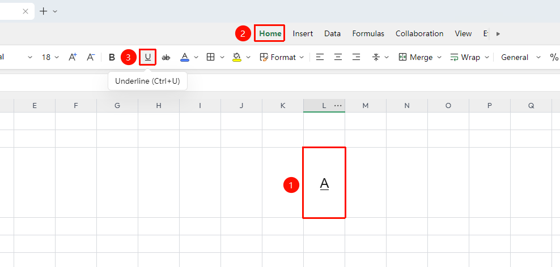The image size is (560, 267).
Task: Open the View tab
Action: point(463,33)
